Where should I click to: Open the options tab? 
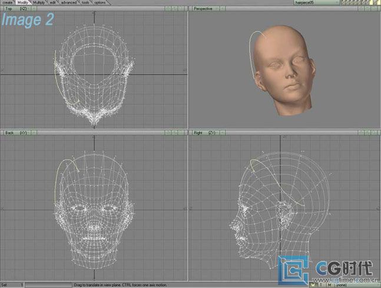point(100,2)
